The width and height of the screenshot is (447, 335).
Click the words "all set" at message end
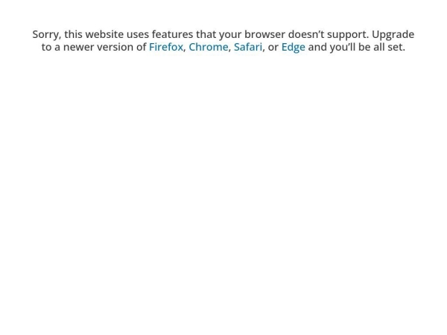tap(387, 47)
